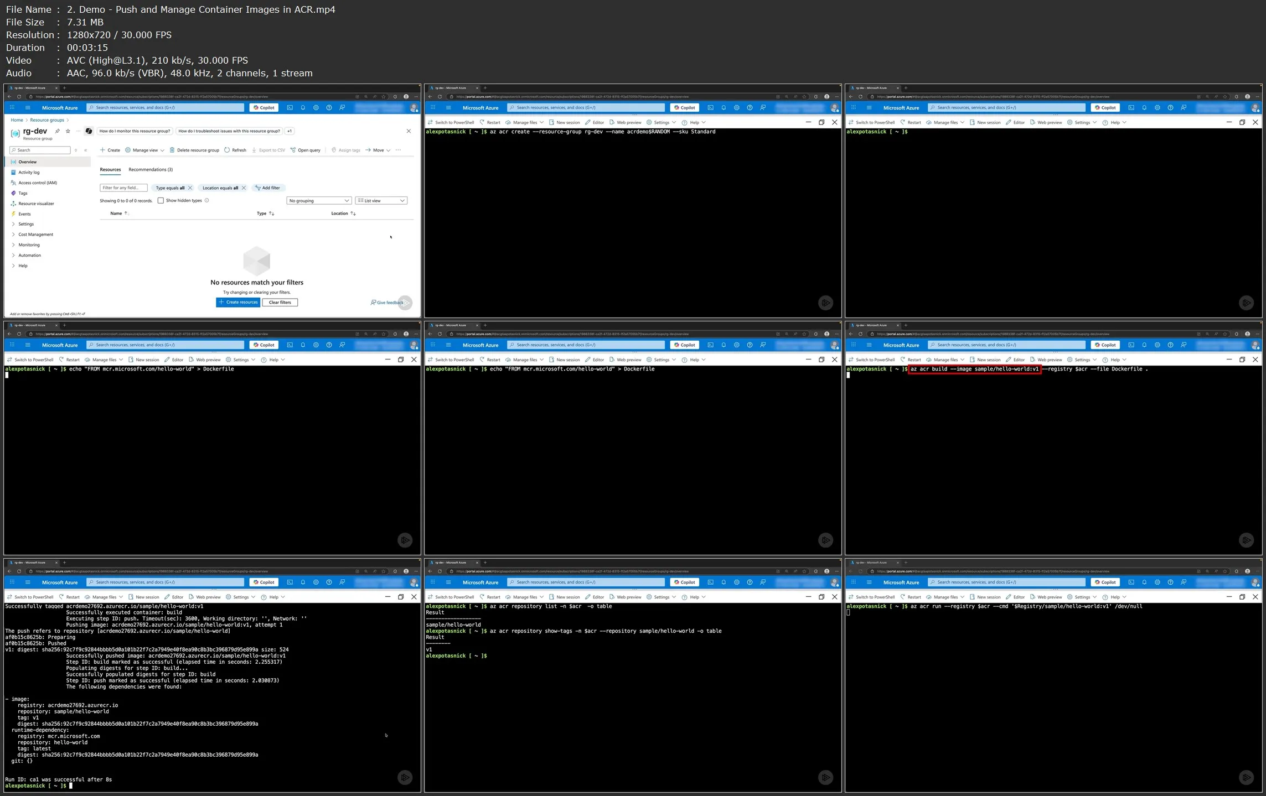Viewport: 1266px width, 796px height.
Task: Click 'How do I monitor this resource group?'
Action: 135,131
